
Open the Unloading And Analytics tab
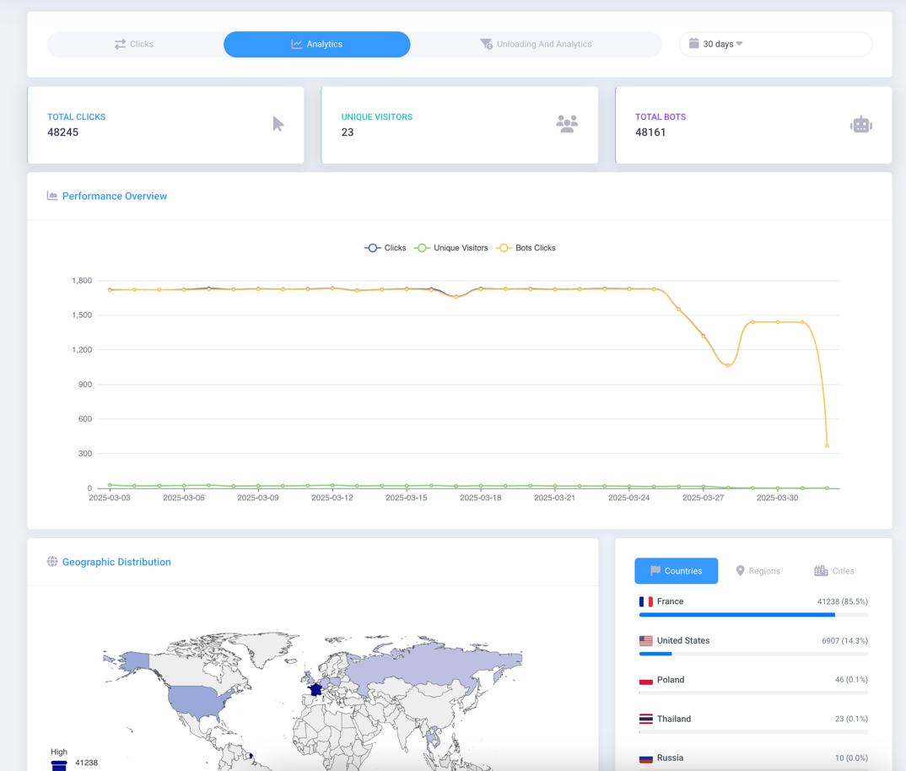tap(536, 44)
